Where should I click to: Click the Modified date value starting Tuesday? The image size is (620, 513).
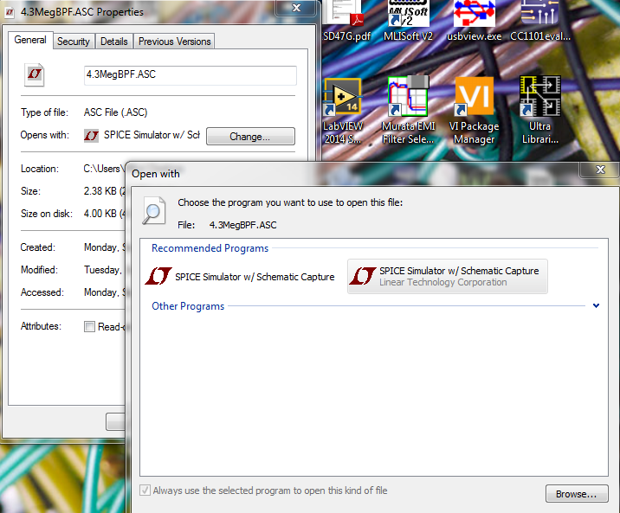click(105, 270)
